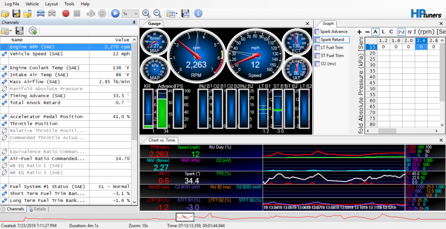
Task: Select Timing Advance (SAE) channel row
Action: [66, 96]
